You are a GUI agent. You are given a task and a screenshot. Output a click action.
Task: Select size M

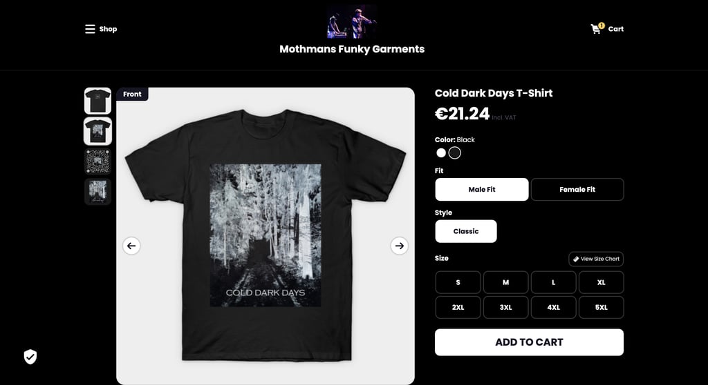point(505,282)
